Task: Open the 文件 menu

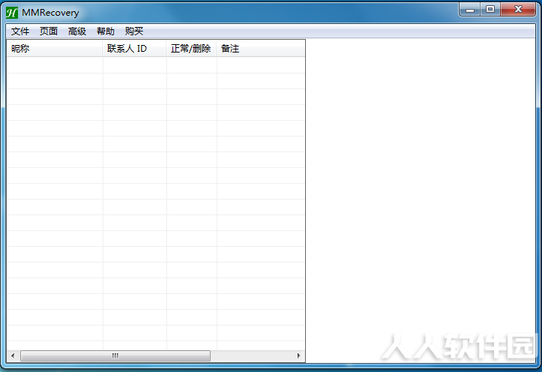Action: pyautogui.click(x=20, y=31)
